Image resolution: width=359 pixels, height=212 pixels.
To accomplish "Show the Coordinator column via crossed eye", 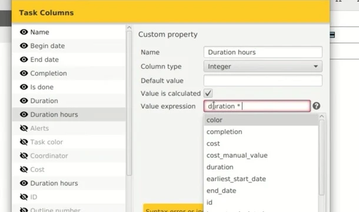I will 24,156.
